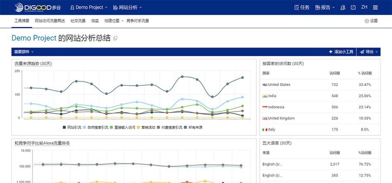Select the 效益 tab
This screenshot has height=183, width=392.
click(95, 21)
